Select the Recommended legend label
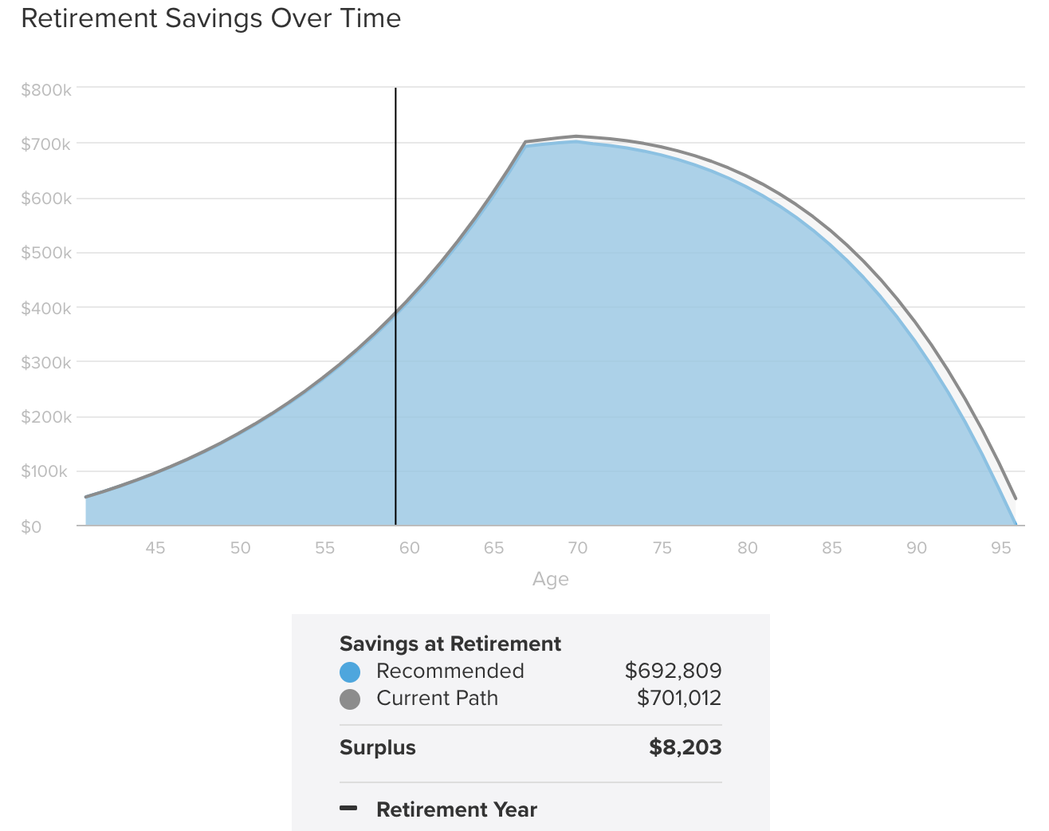The height and width of the screenshot is (831, 1049). 450,671
